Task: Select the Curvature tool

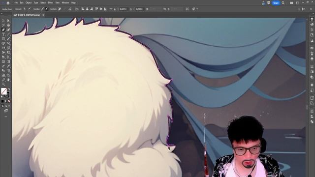Action: coord(8,29)
